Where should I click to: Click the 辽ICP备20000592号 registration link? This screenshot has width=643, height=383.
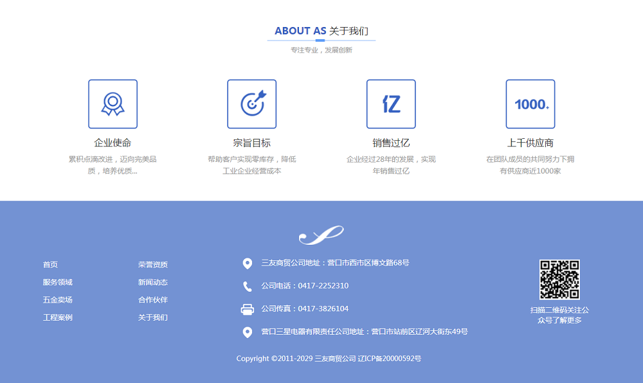coord(390,359)
